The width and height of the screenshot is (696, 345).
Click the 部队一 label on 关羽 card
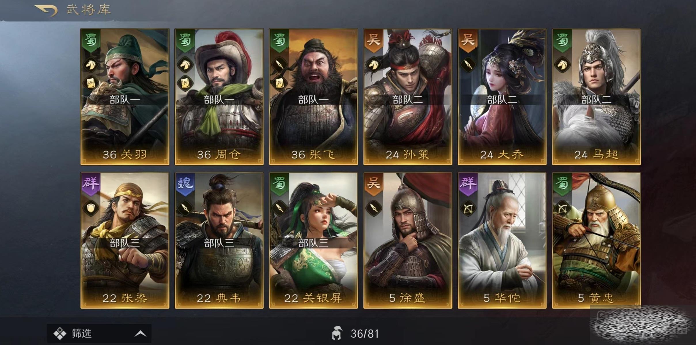pos(125,100)
